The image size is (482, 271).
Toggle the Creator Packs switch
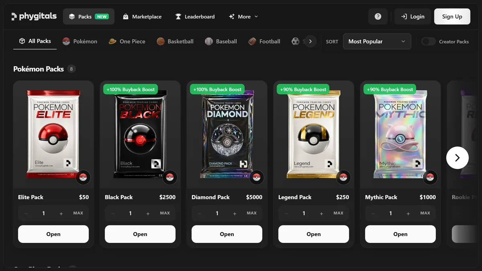429,41
